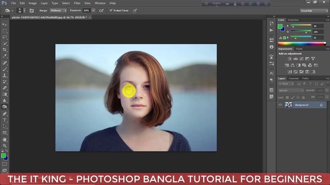Select the Magic Wand tool
This screenshot has width=330, height=185.
coord(5,43)
